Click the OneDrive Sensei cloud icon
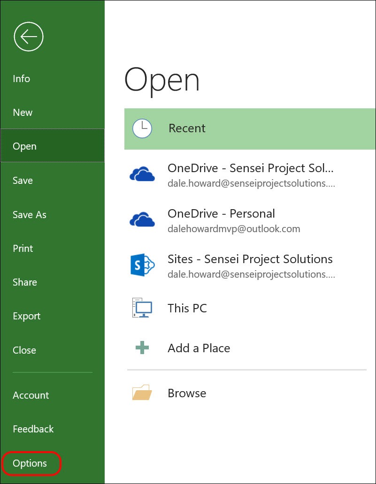Screen dimensions: 376x484 coord(142,174)
